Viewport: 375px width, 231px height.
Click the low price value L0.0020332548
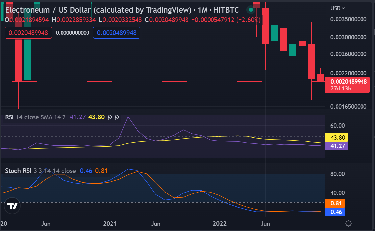pyautogui.click(x=120, y=20)
